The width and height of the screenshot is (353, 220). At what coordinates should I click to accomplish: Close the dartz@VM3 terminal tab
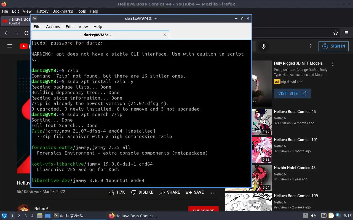(x=165, y=35)
